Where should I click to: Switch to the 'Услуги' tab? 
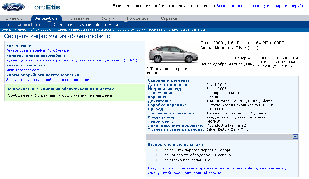pyautogui.click(x=108, y=18)
